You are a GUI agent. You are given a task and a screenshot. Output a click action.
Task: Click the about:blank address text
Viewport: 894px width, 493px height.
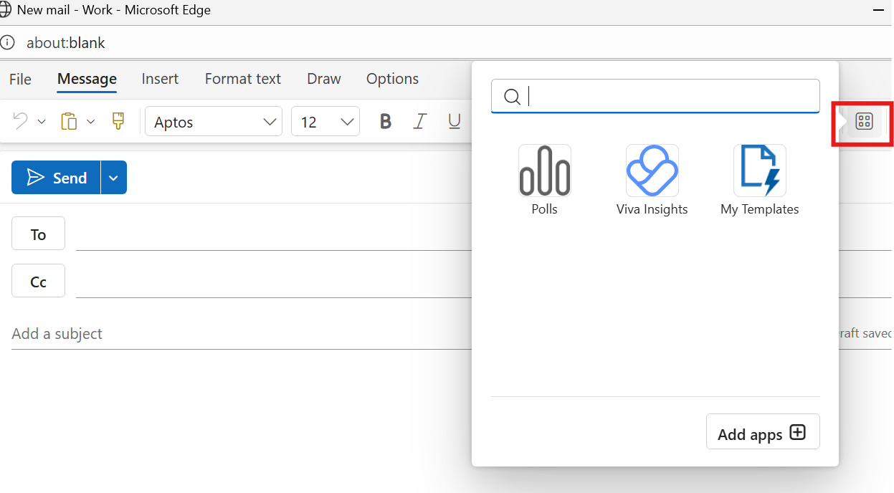[x=66, y=43]
